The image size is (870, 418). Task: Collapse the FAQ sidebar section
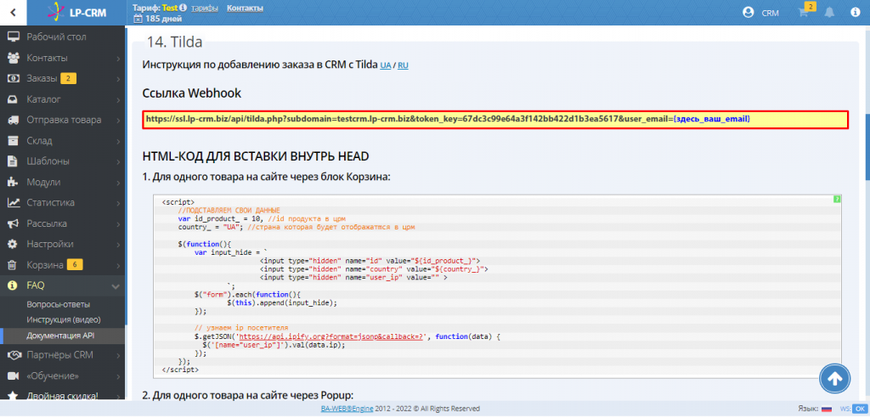[x=62, y=285]
